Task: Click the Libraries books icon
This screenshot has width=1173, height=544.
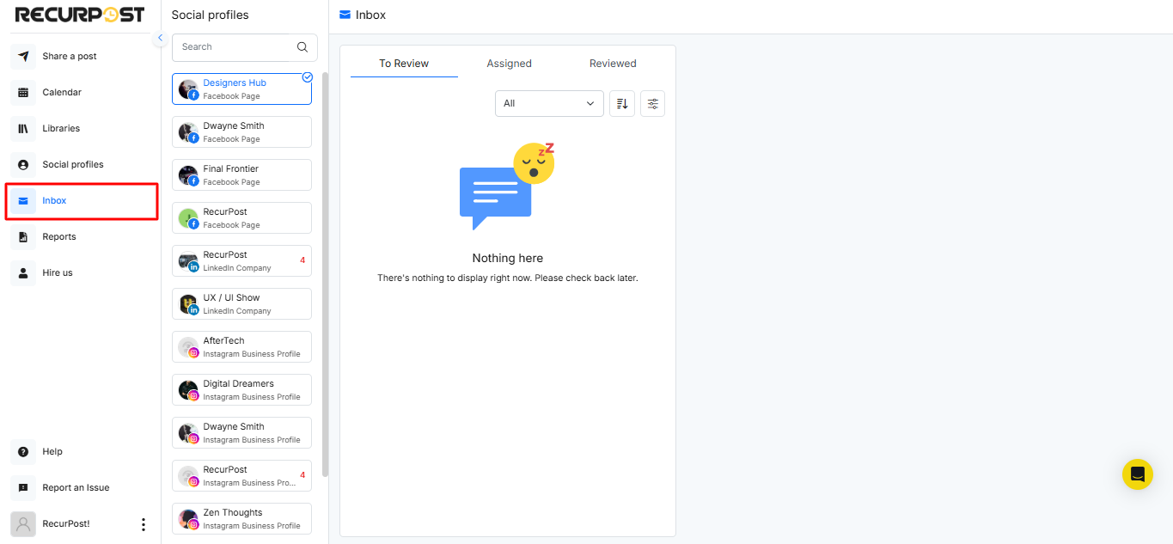Action: pyautogui.click(x=23, y=129)
